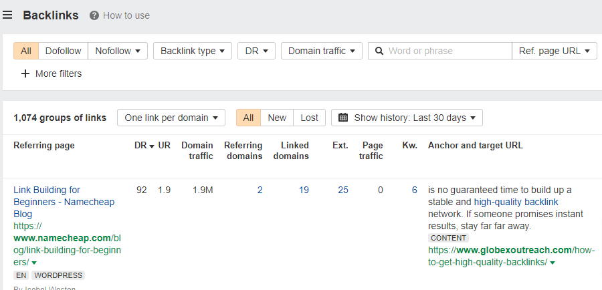Sort by the Ext. column header
The image size is (602, 290).
coord(340,146)
